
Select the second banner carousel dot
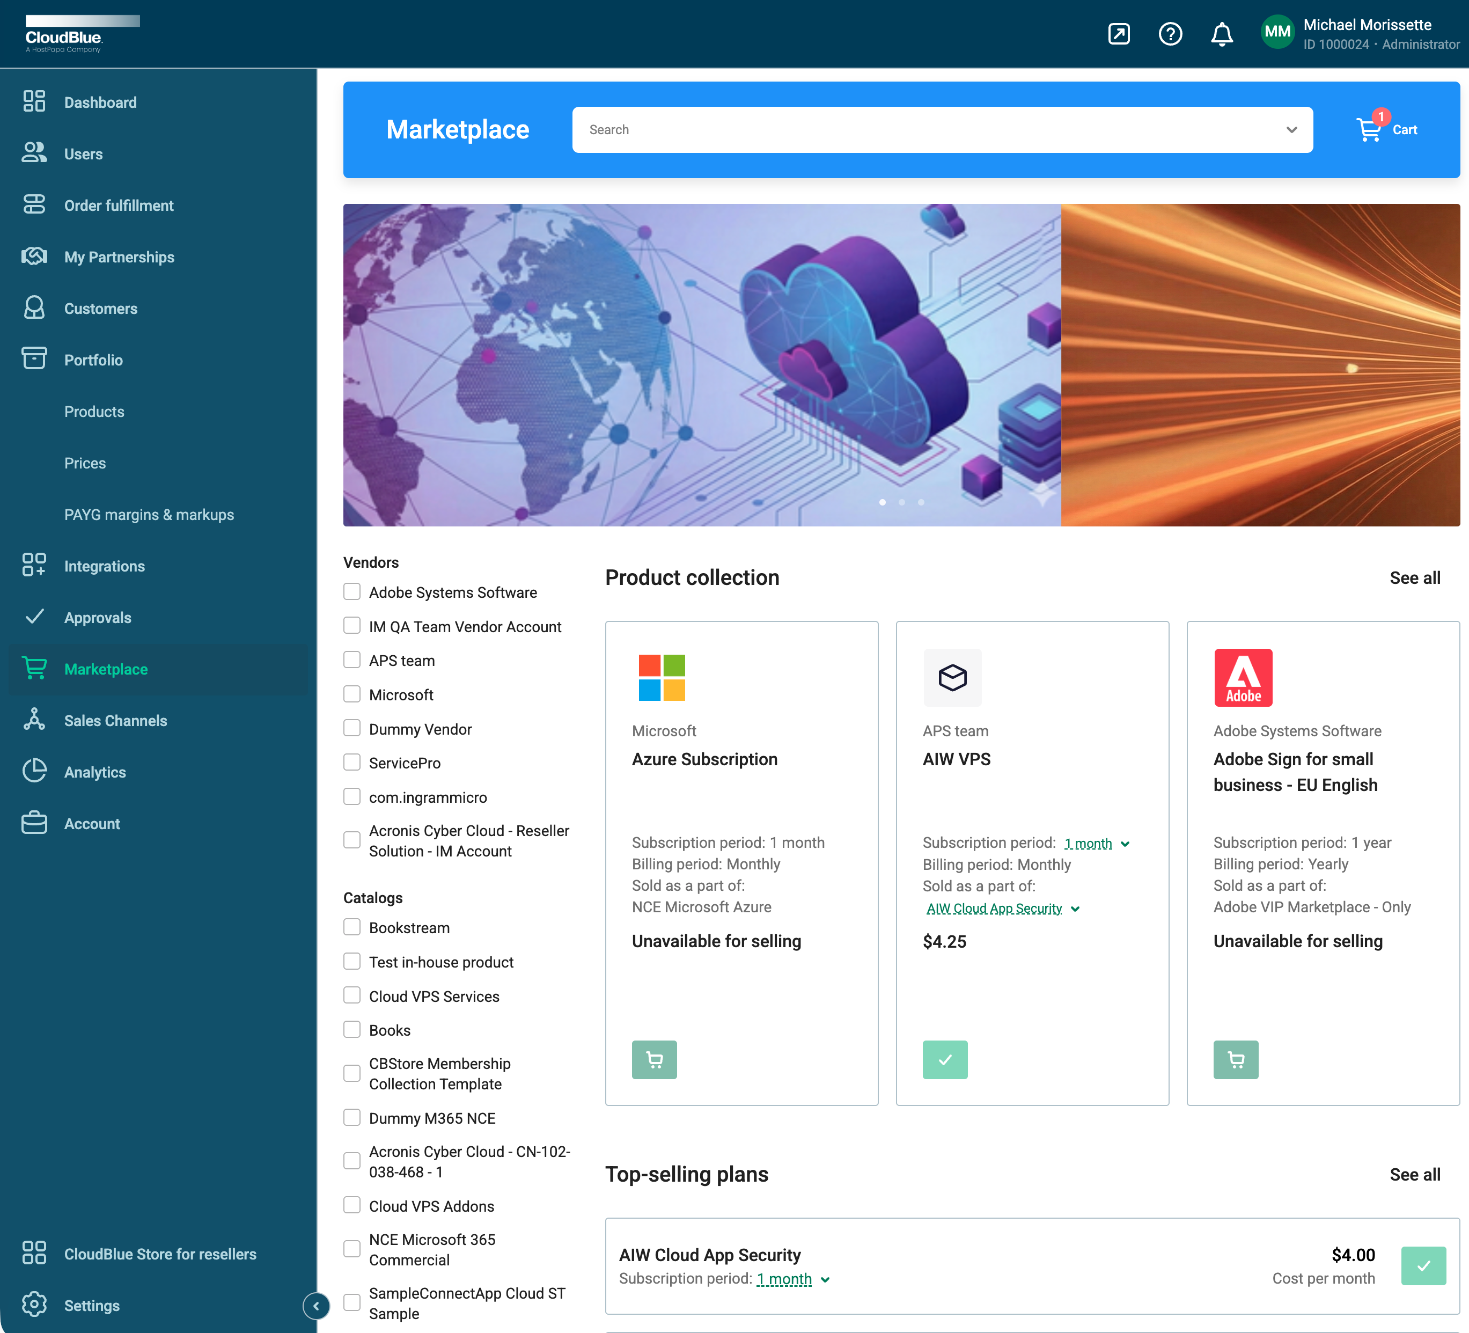901,502
